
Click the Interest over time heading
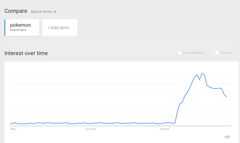pos(26,53)
